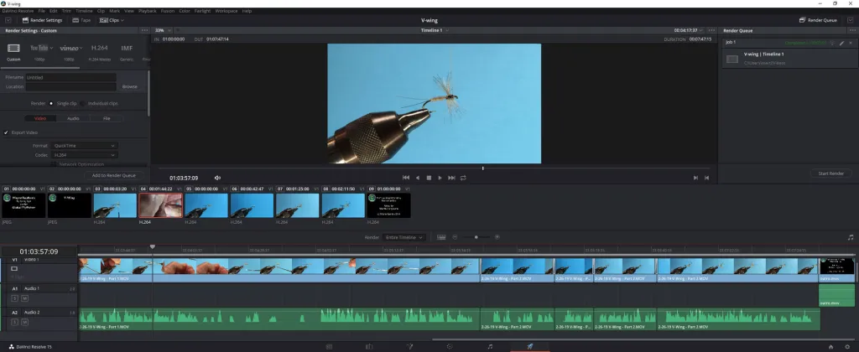
Task: Open the Fusion menu
Action: click(167, 11)
